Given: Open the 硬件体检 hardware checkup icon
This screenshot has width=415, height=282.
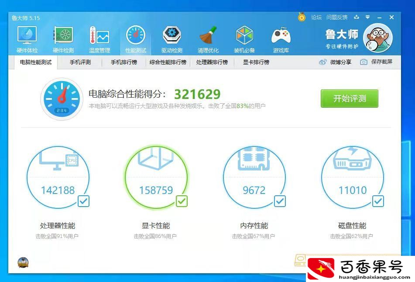Looking at the screenshot, I should [x=27, y=39].
